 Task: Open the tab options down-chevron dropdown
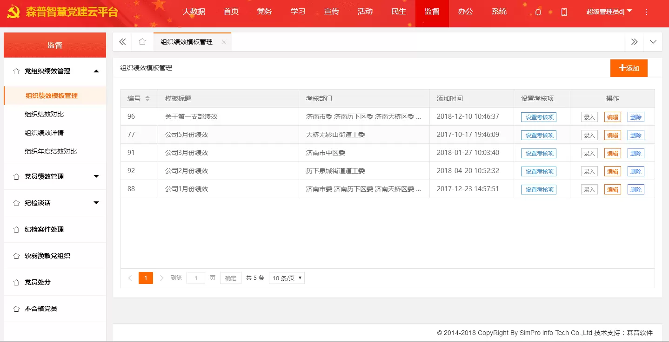(x=653, y=42)
